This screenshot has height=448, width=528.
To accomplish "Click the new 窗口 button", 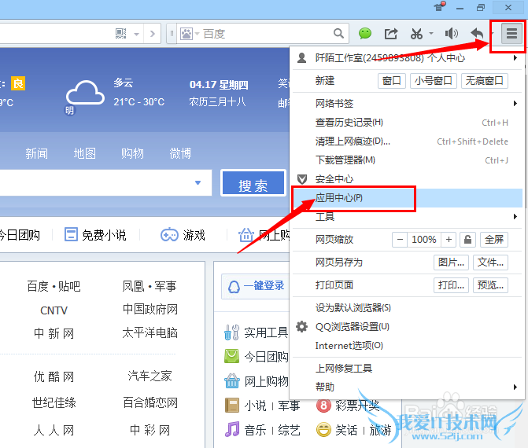I will pyautogui.click(x=392, y=81).
